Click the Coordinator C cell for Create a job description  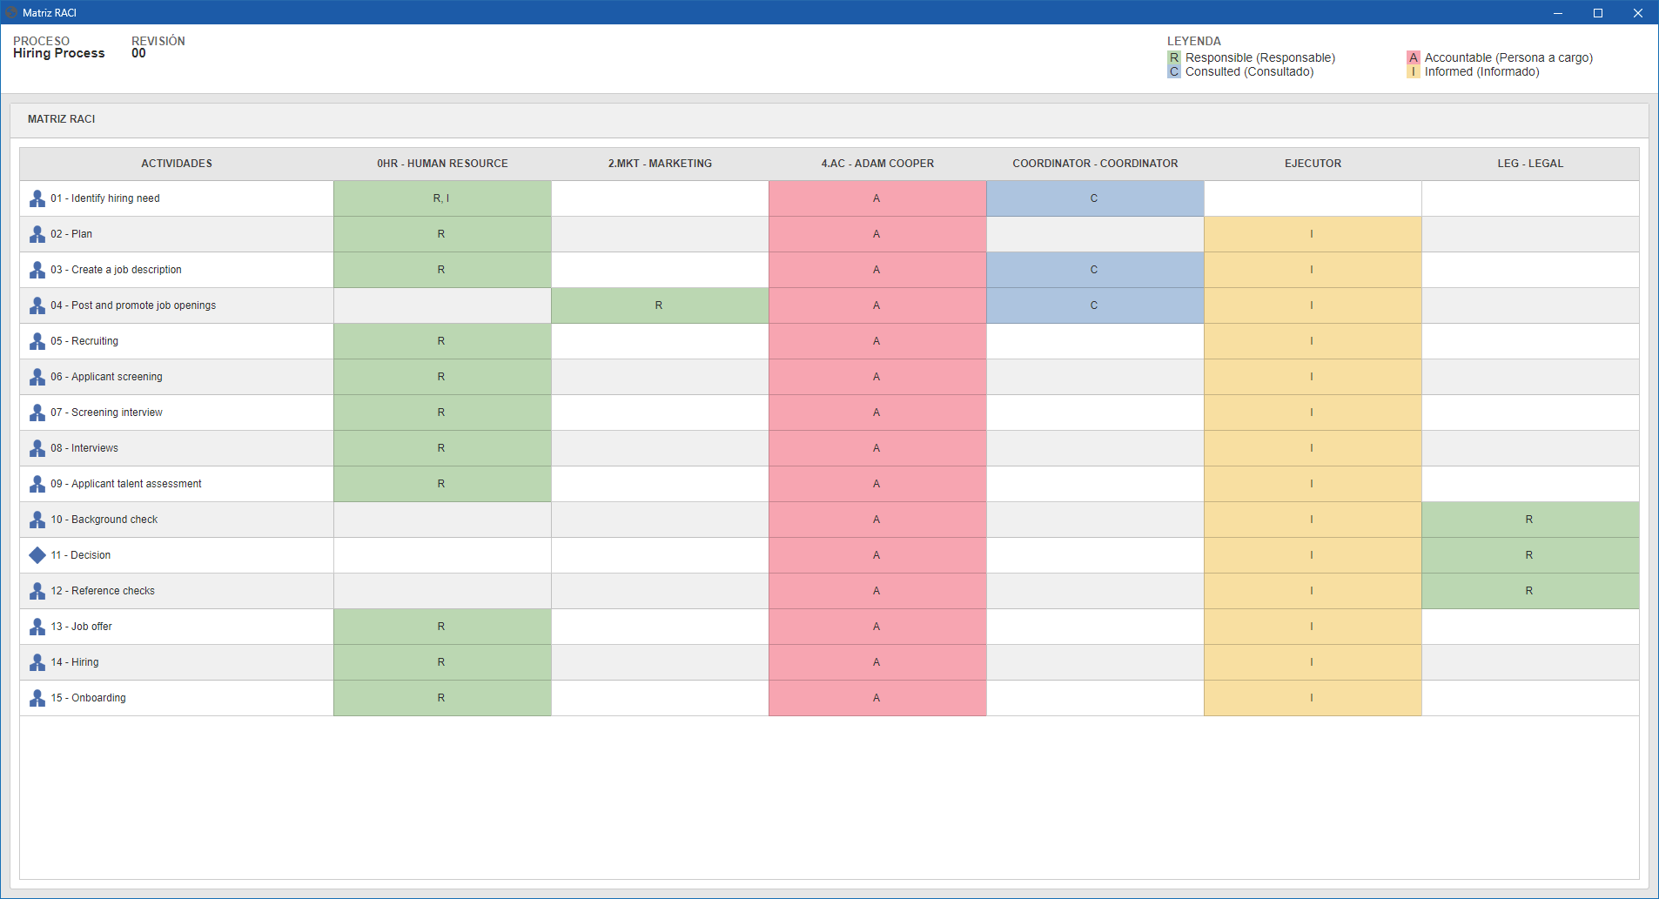(x=1095, y=270)
